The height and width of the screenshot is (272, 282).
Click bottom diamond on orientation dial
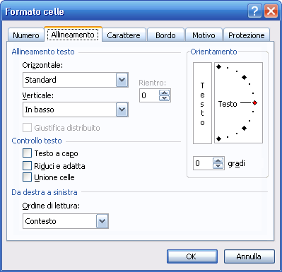click(219, 139)
